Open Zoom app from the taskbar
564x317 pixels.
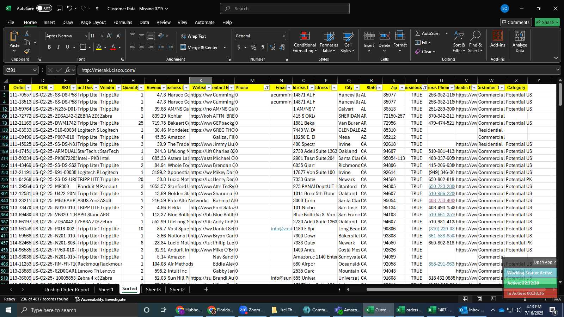tap(252, 310)
